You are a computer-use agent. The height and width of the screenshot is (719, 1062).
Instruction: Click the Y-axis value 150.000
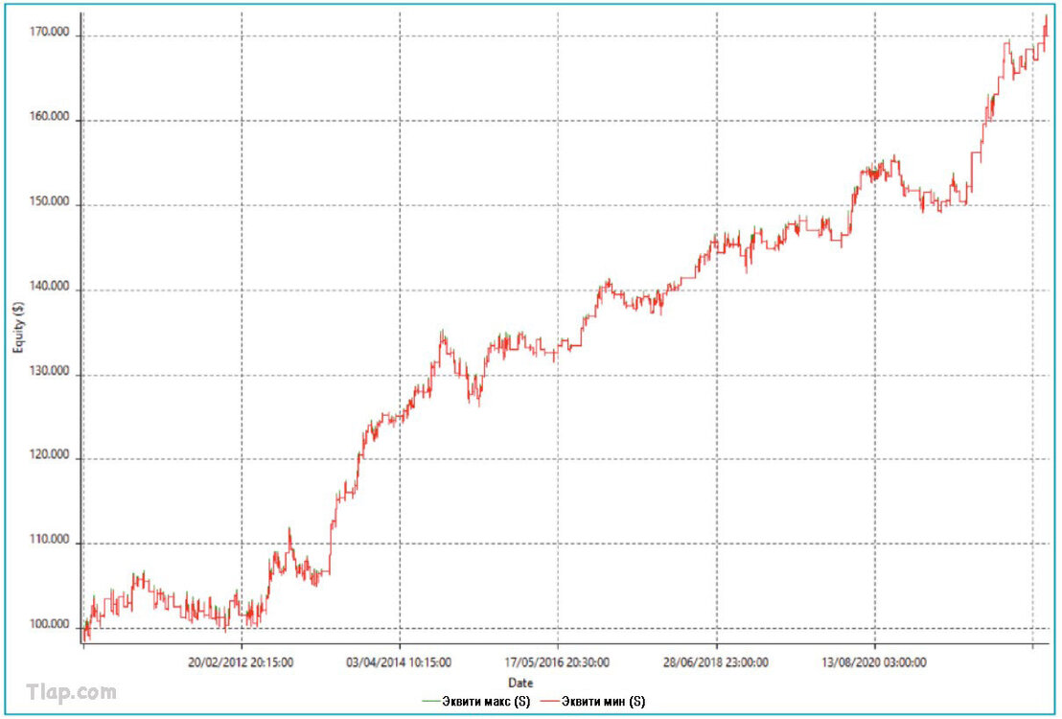point(50,201)
